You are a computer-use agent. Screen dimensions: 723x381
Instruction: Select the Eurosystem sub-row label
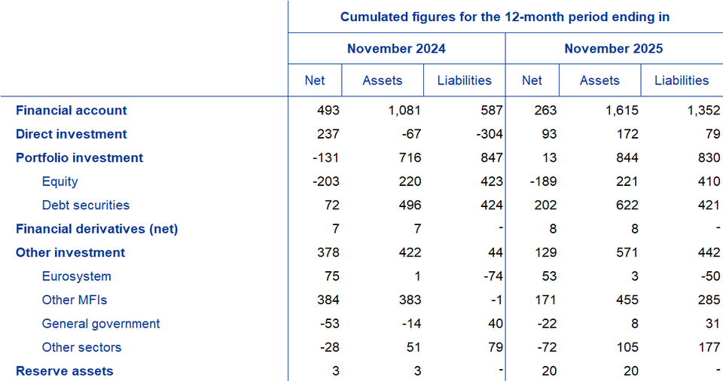(x=76, y=276)
